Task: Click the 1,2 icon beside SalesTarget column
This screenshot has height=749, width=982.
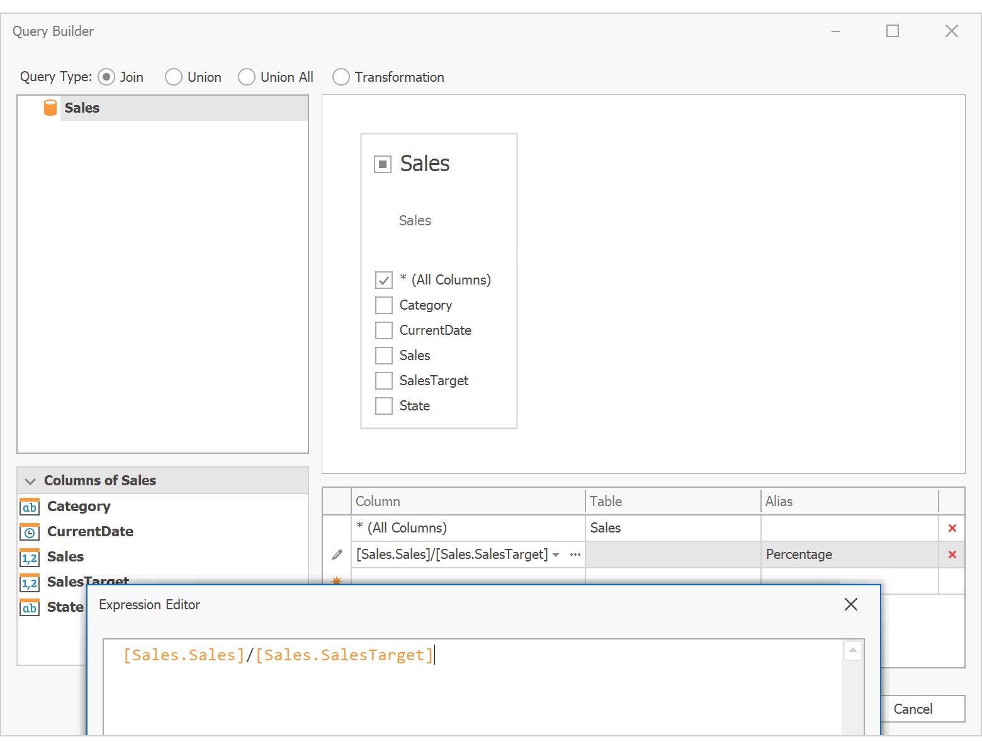Action: [29, 583]
